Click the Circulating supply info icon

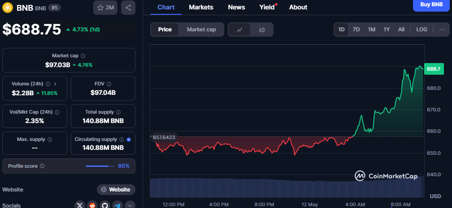pyautogui.click(x=122, y=139)
